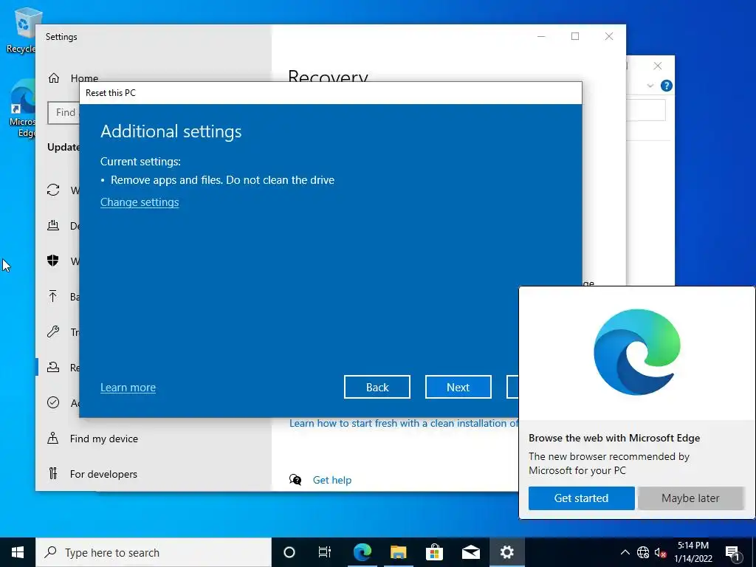Viewport: 756px width, 567px height.
Task: Click the muted volume tray icon
Action: click(660, 552)
